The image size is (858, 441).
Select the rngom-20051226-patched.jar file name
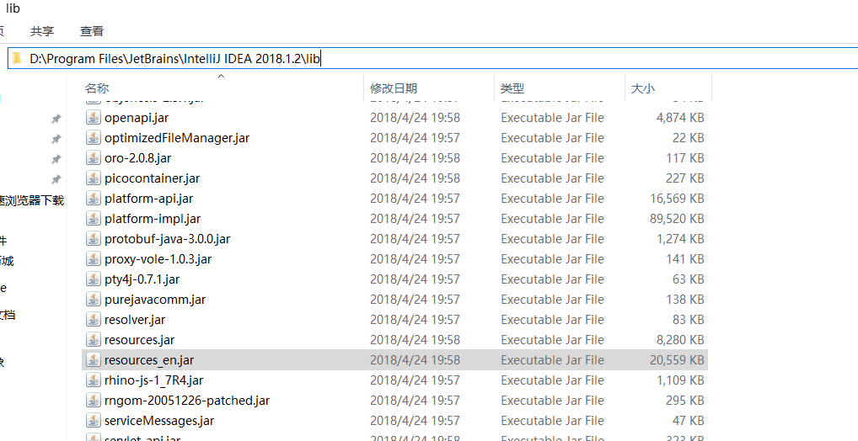pyautogui.click(x=186, y=401)
